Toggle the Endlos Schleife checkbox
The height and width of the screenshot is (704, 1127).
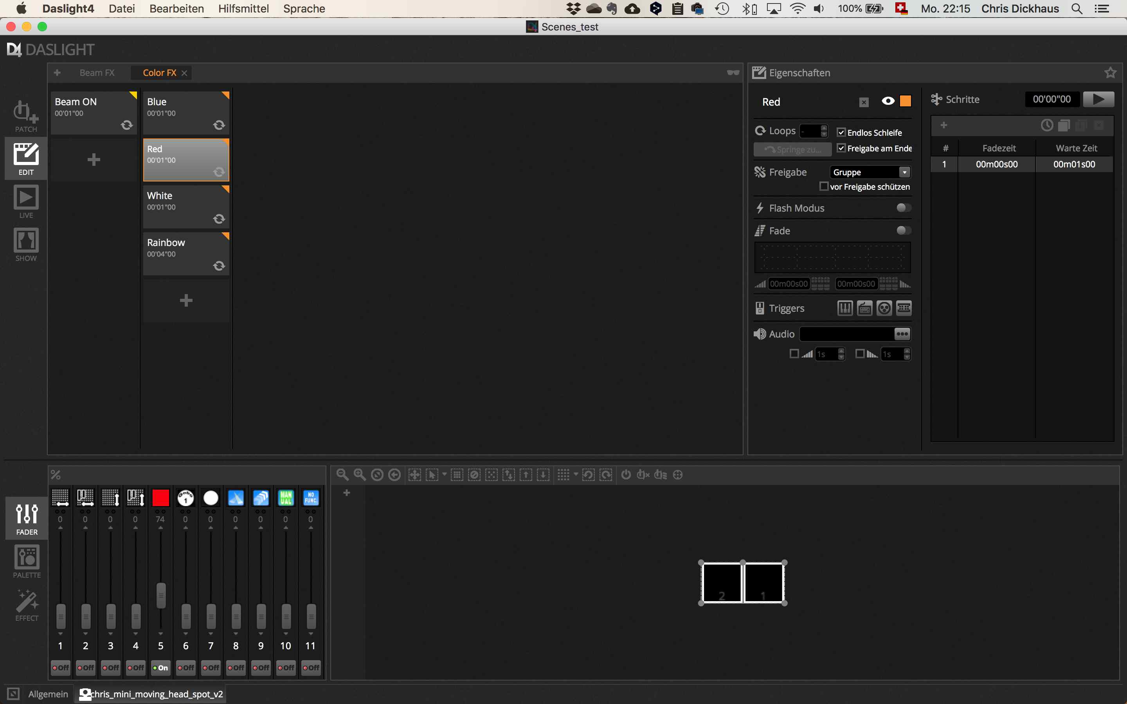pyautogui.click(x=841, y=132)
